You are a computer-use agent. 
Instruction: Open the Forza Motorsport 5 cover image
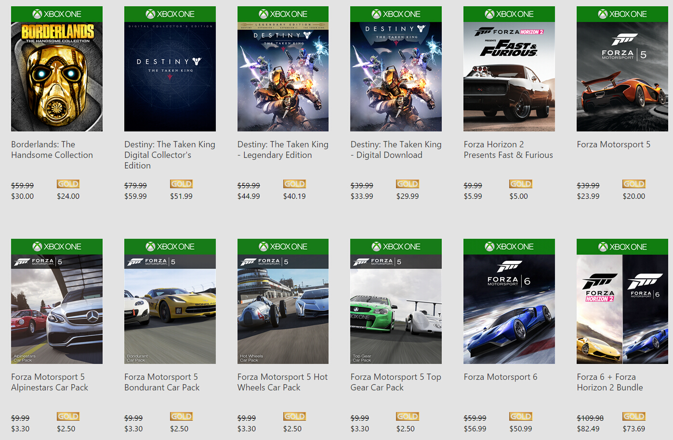pyautogui.click(x=622, y=77)
